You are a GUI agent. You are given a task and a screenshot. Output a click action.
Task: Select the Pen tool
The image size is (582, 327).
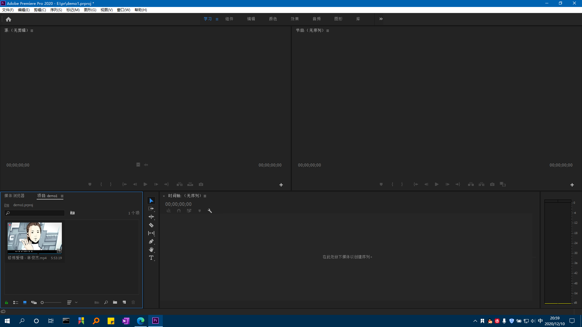tap(151, 241)
